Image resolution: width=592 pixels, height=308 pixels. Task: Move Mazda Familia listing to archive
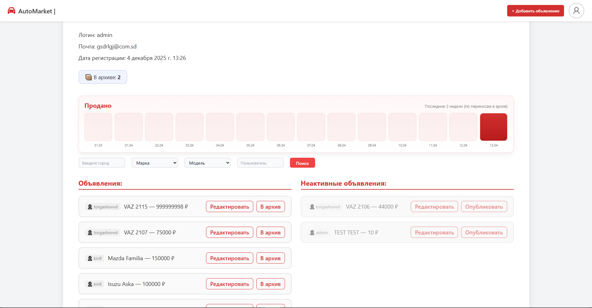pyautogui.click(x=270, y=258)
